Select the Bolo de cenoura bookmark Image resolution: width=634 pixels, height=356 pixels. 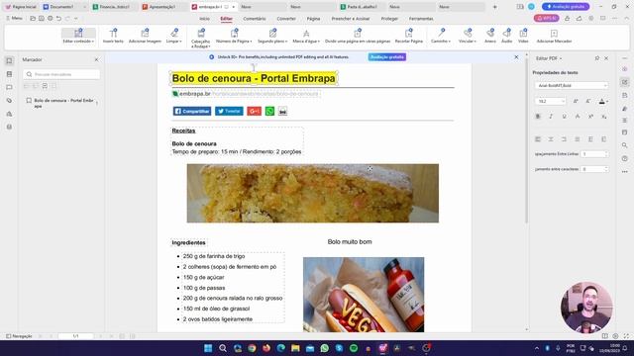pos(63,103)
